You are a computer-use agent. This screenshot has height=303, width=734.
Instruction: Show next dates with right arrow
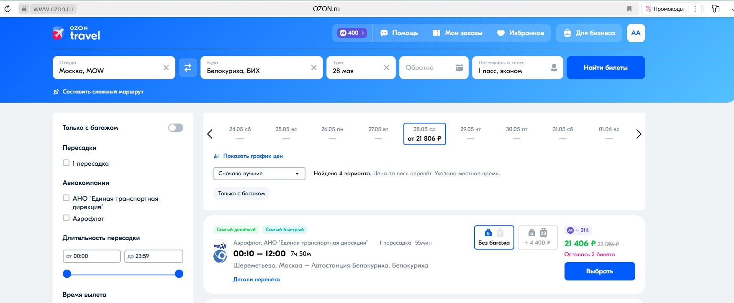(x=639, y=134)
